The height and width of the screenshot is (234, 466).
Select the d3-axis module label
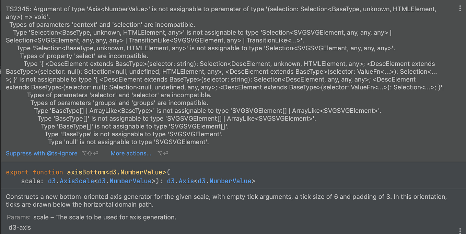pos(20,227)
